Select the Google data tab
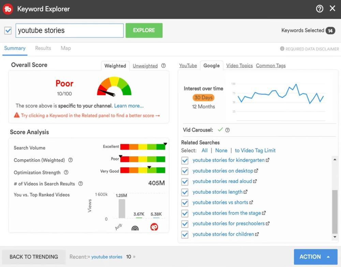The height and width of the screenshot is (267, 341). (x=211, y=66)
